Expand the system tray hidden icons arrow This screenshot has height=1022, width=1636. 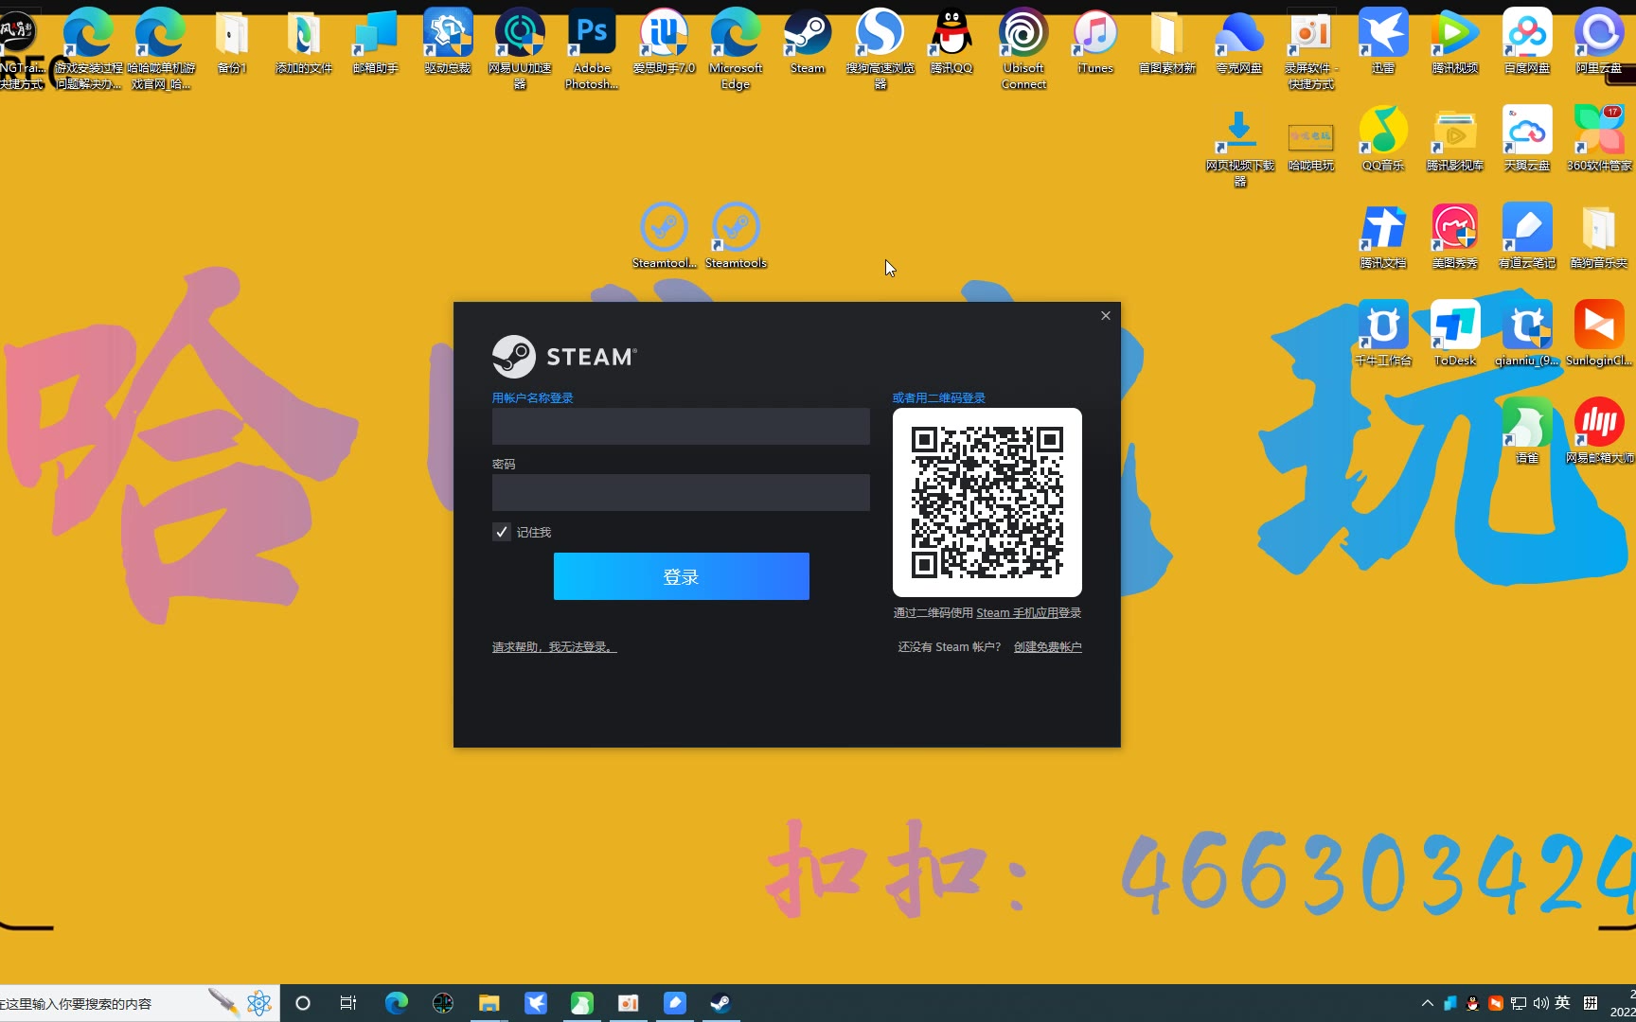[1427, 1003]
